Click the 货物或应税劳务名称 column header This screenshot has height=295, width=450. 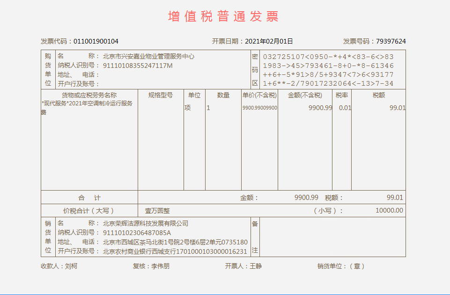pyautogui.click(x=89, y=95)
